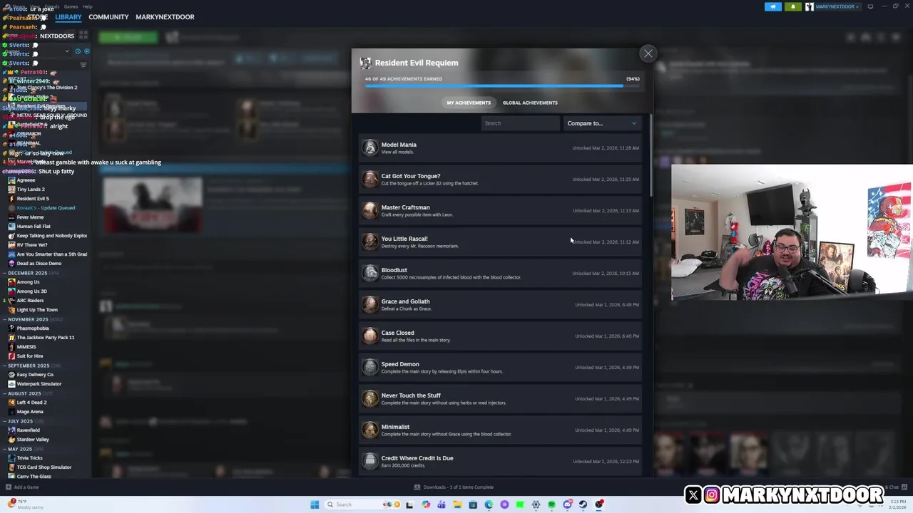Click the Speed Demon achievement title
Image resolution: width=913 pixels, height=513 pixels.
tap(400, 364)
